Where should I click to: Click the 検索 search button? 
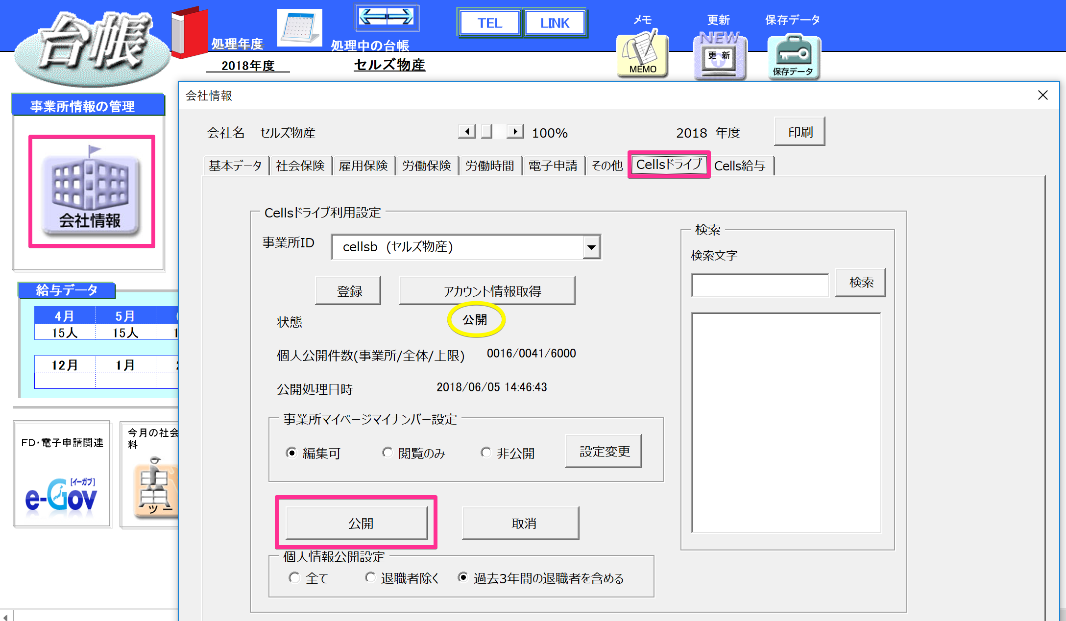[861, 282]
